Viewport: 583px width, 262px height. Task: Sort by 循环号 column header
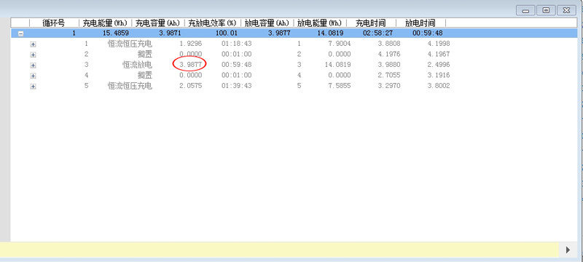[54, 23]
